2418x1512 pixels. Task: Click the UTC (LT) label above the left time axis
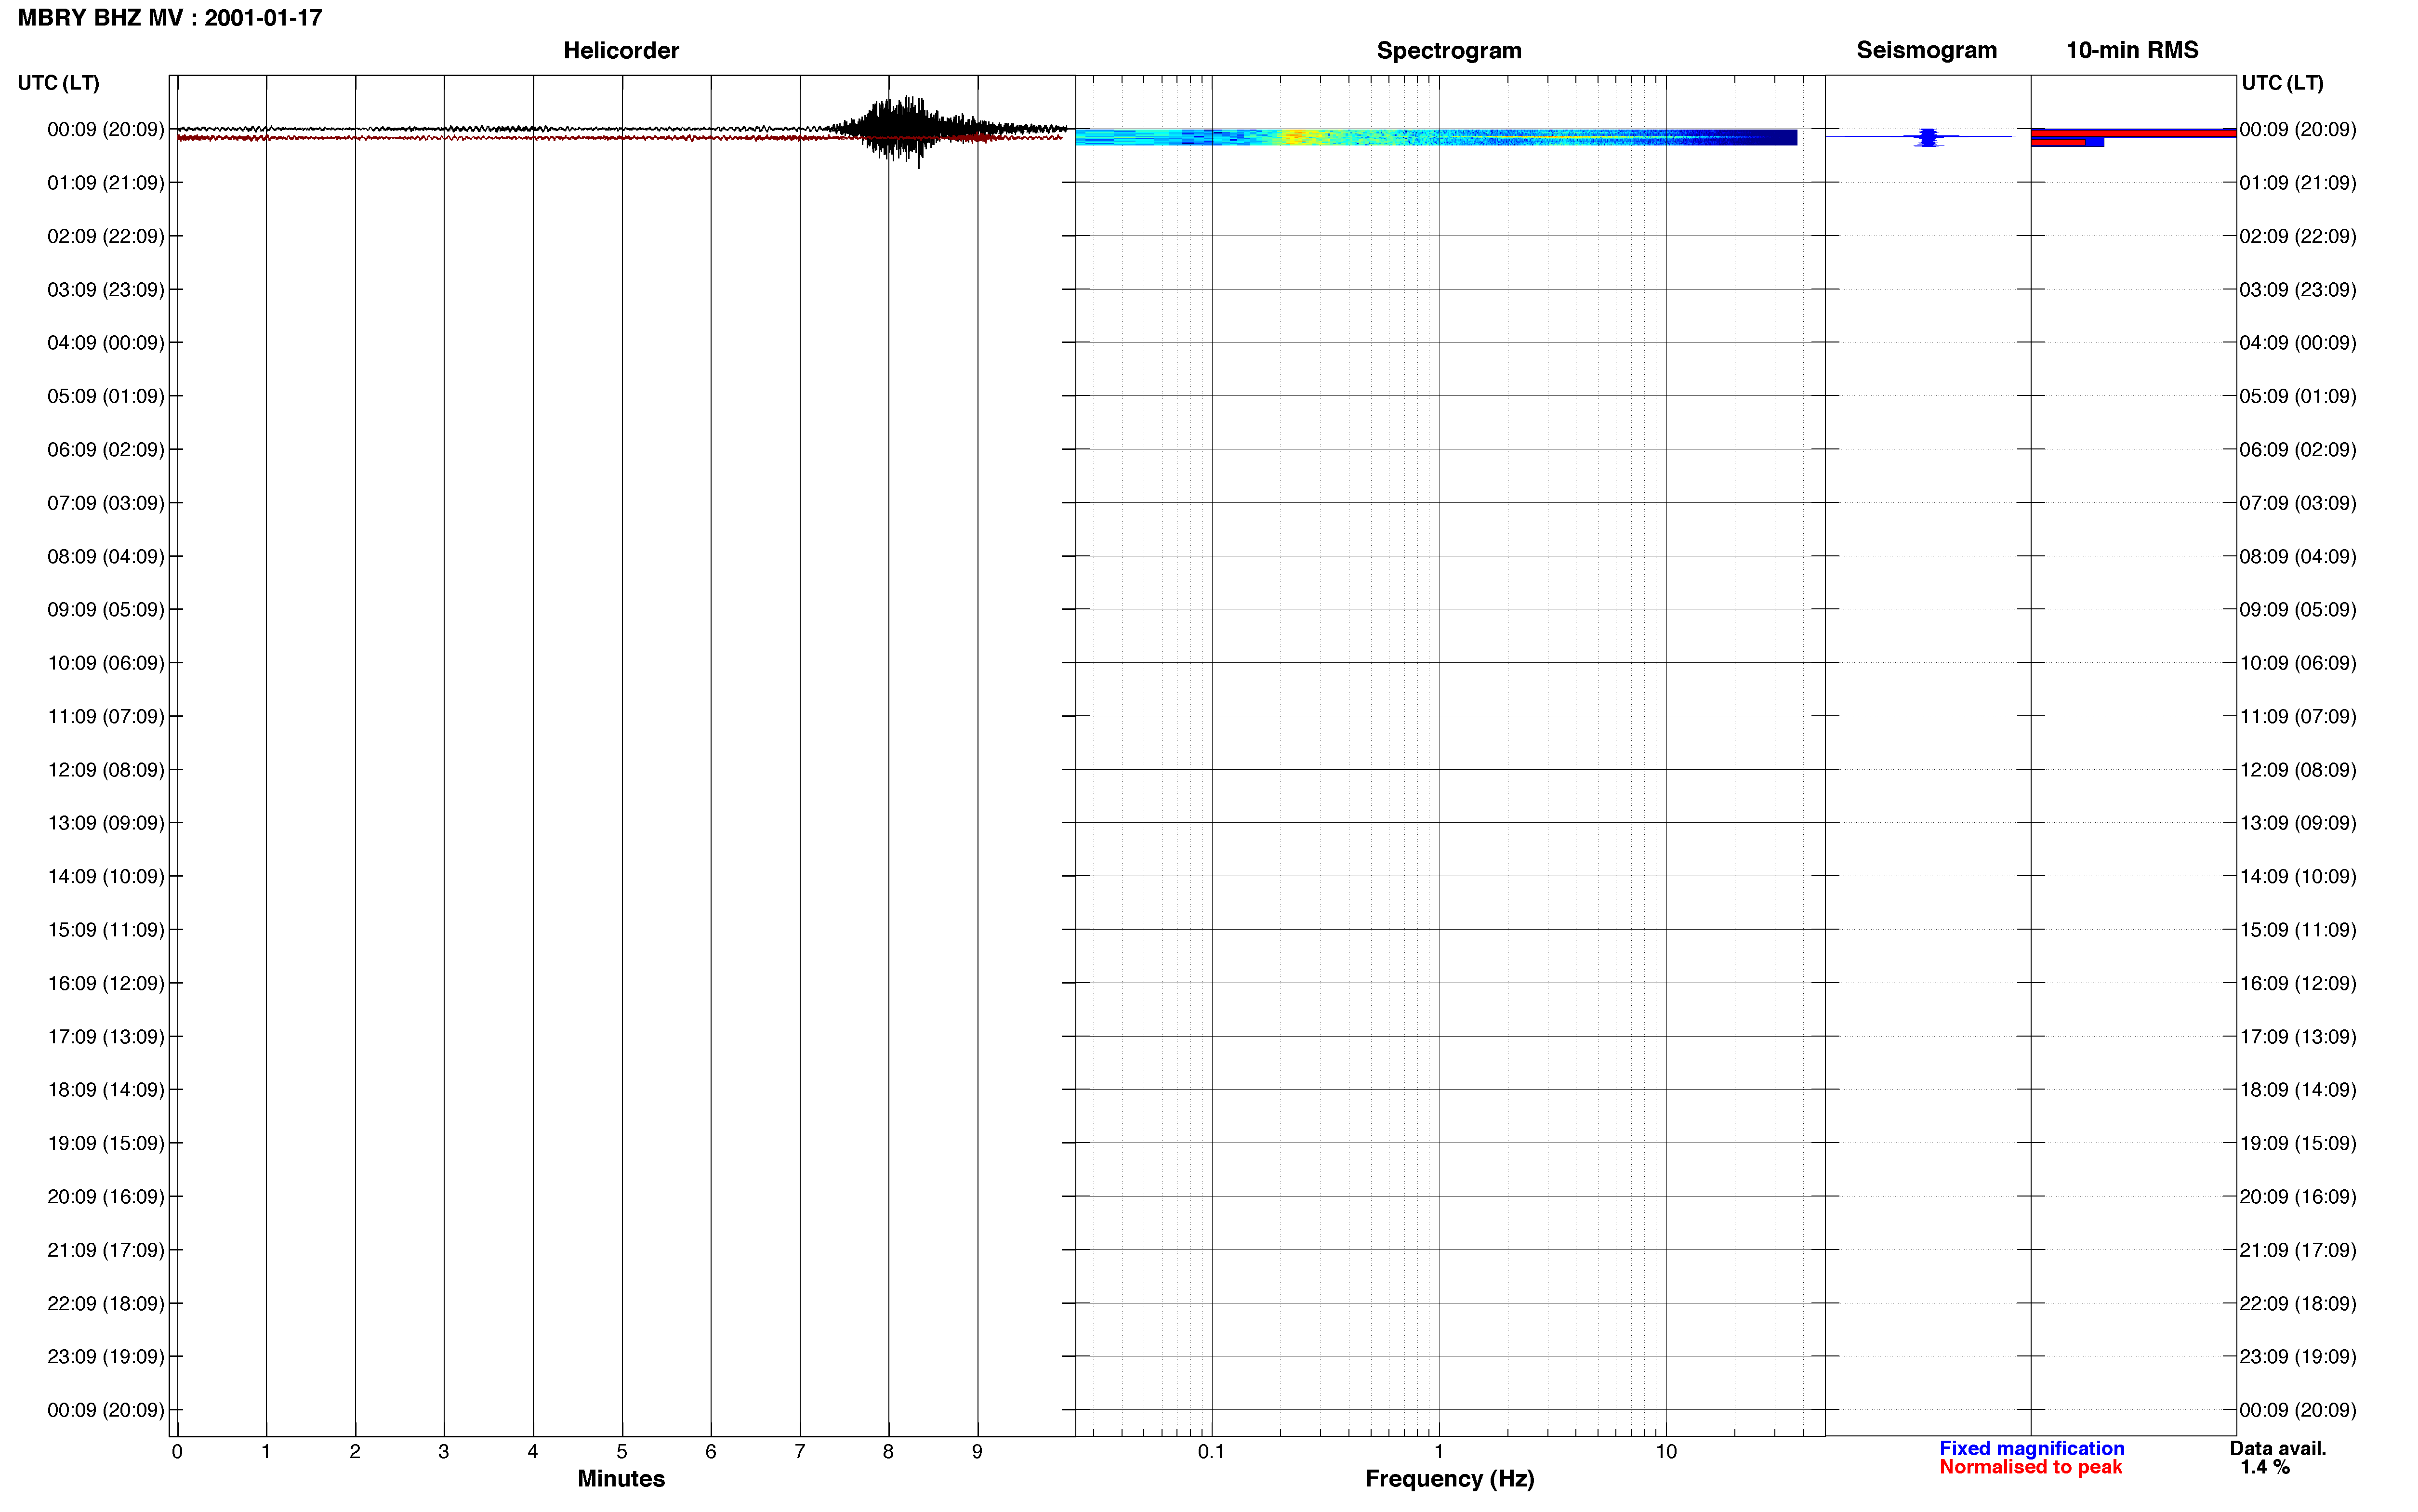(59, 83)
